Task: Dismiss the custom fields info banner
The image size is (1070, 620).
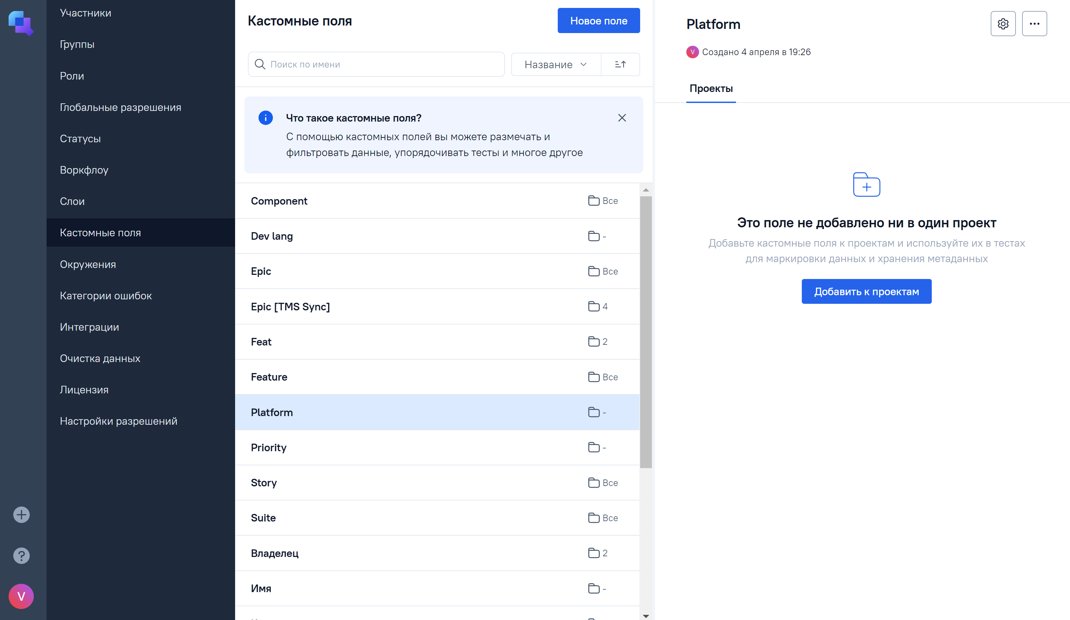Action: 622,118
